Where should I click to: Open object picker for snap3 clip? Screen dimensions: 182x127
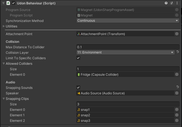pyautogui.click(x=177, y=120)
